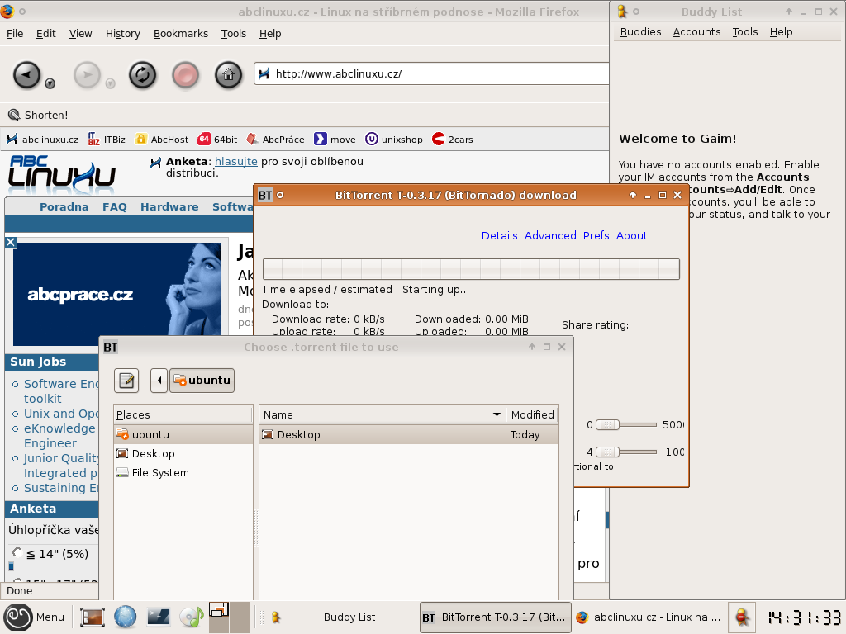Image resolution: width=846 pixels, height=634 pixels.
Task: Open the taskbar Menu launcher
Action: tap(35, 617)
